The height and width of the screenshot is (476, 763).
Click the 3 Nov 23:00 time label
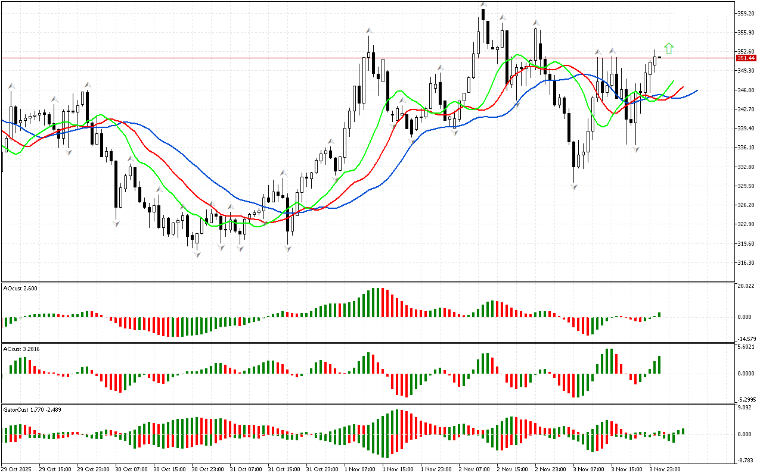[x=666, y=469]
